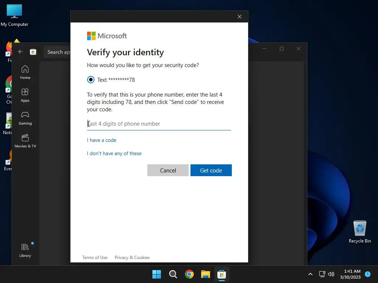
Task: Close the Microsoft Store window
Action: click(x=298, y=49)
